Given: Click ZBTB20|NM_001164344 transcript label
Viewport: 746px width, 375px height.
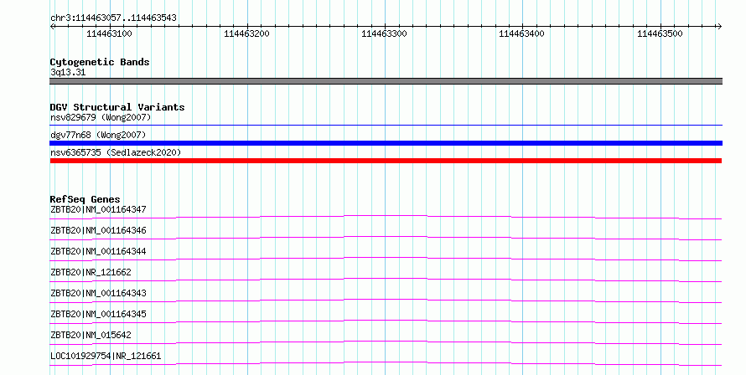Looking at the screenshot, I should point(98,251).
